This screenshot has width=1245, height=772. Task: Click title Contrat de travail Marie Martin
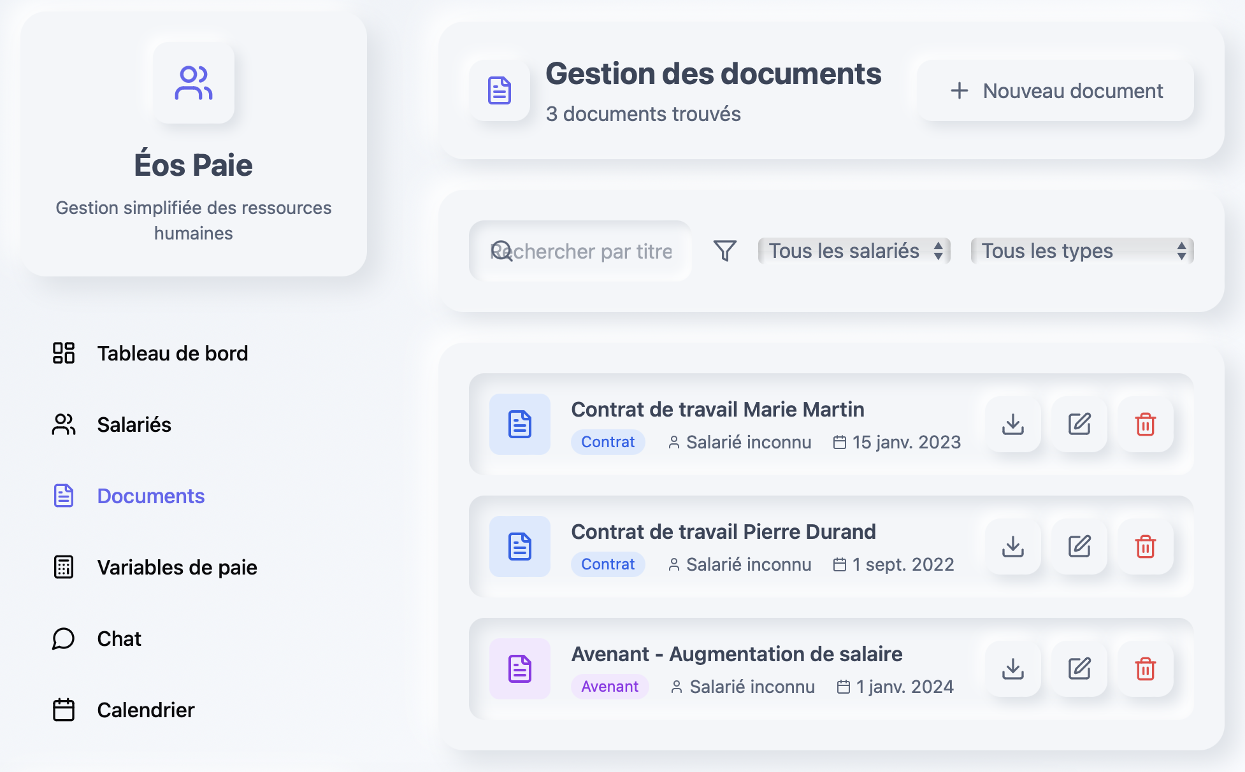pos(717,410)
